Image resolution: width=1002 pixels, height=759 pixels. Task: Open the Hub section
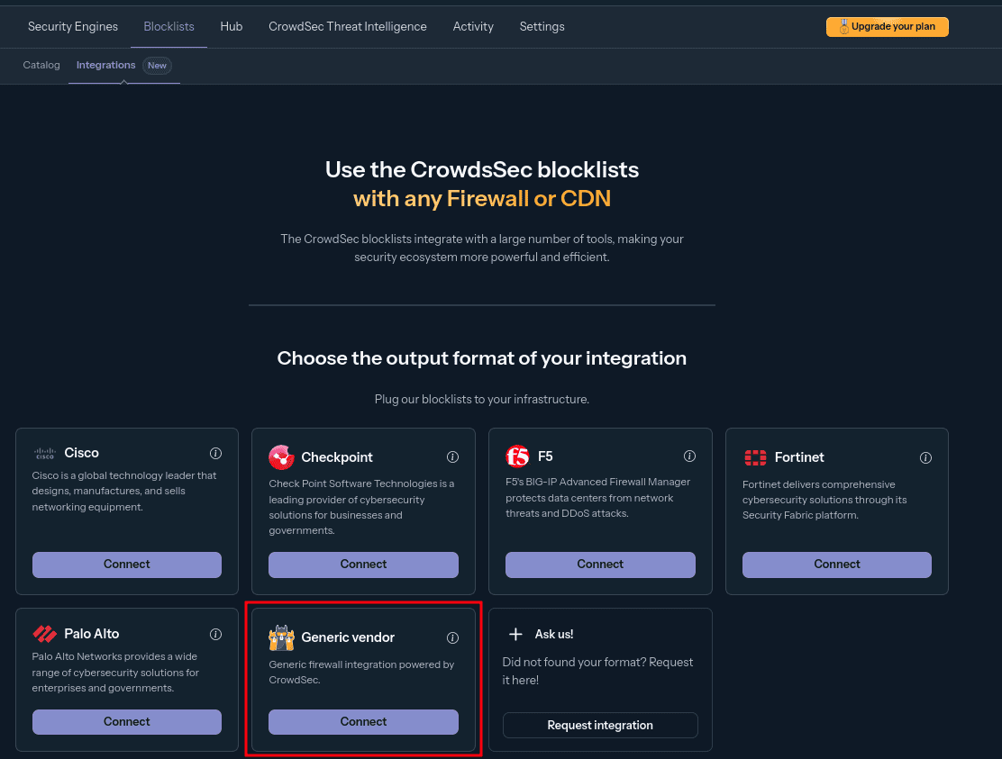pos(231,26)
